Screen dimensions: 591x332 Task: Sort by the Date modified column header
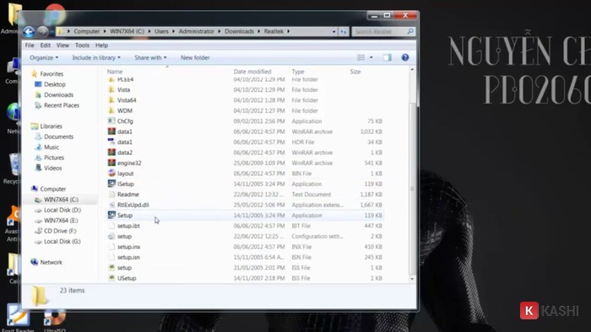252,72
